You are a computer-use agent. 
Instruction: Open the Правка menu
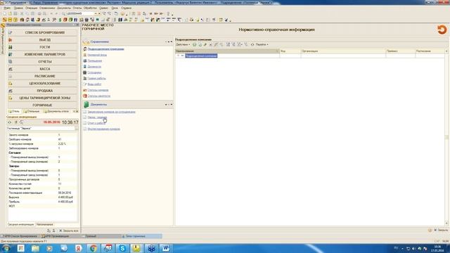coord(18,8)
